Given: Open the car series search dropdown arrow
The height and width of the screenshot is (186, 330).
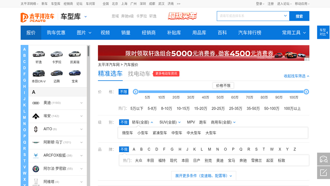Looking at the screenshot, I should click(285, 16).
